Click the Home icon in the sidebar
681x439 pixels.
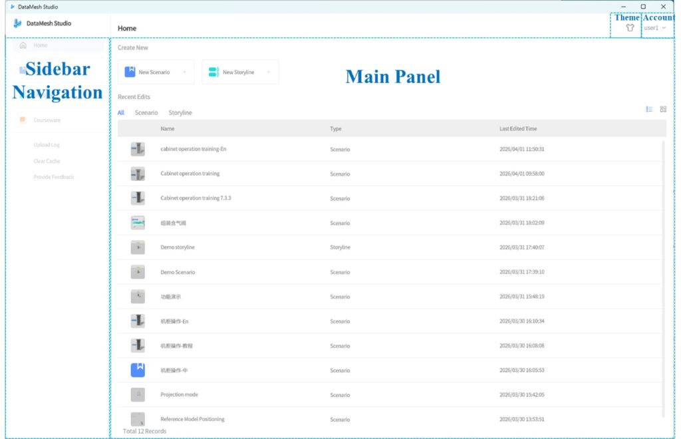coord(23,45)
